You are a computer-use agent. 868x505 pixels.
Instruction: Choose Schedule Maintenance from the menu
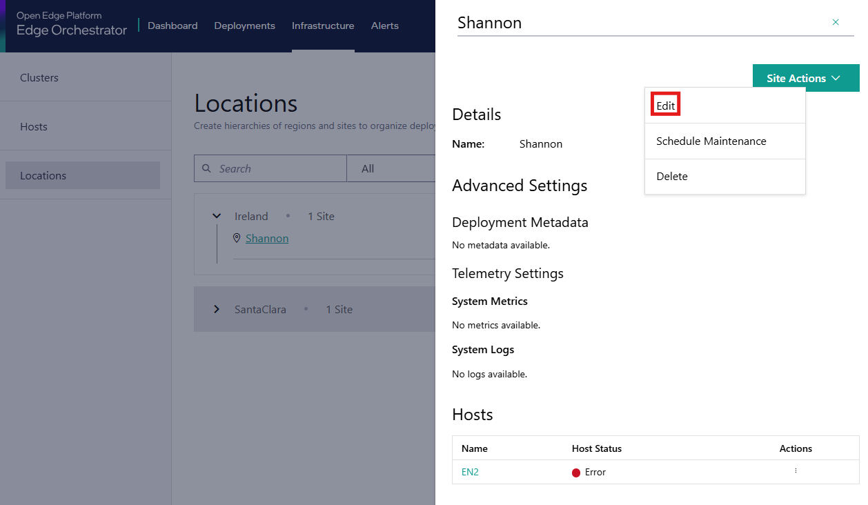click(711, 141)
